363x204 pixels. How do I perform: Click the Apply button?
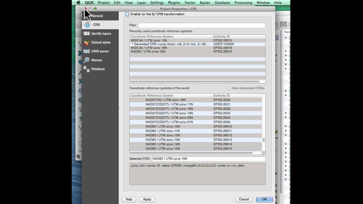pos(147,199)
